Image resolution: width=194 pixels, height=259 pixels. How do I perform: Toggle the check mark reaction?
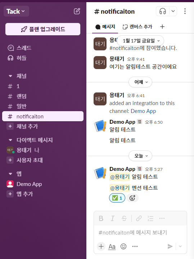coord(117,198)
